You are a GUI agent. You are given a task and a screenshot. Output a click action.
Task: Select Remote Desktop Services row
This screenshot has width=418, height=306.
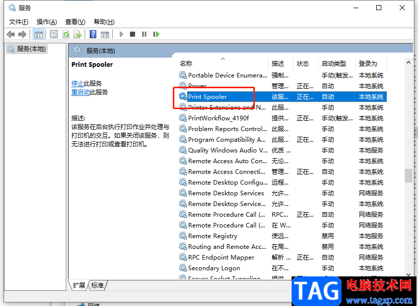click(x=282, y=193)
